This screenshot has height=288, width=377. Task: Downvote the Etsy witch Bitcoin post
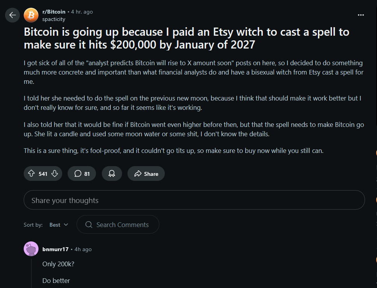tap(55, 174)
